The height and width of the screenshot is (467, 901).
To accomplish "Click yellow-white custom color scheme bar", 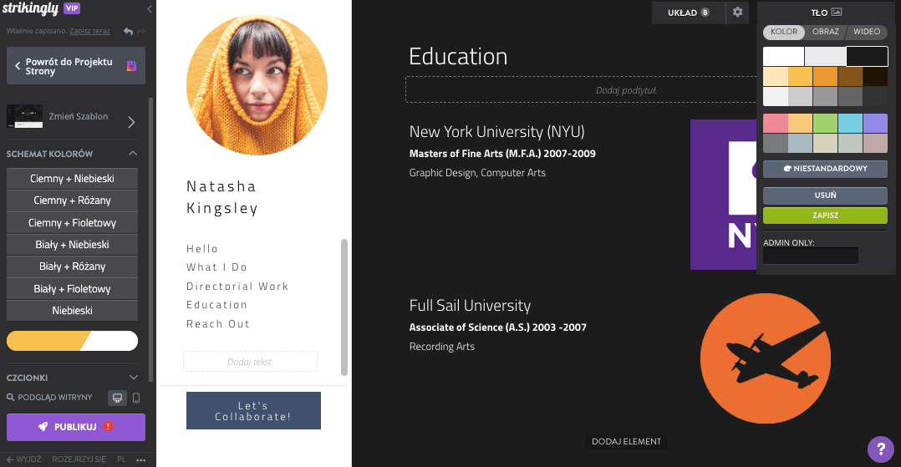I will click(72, 341).
